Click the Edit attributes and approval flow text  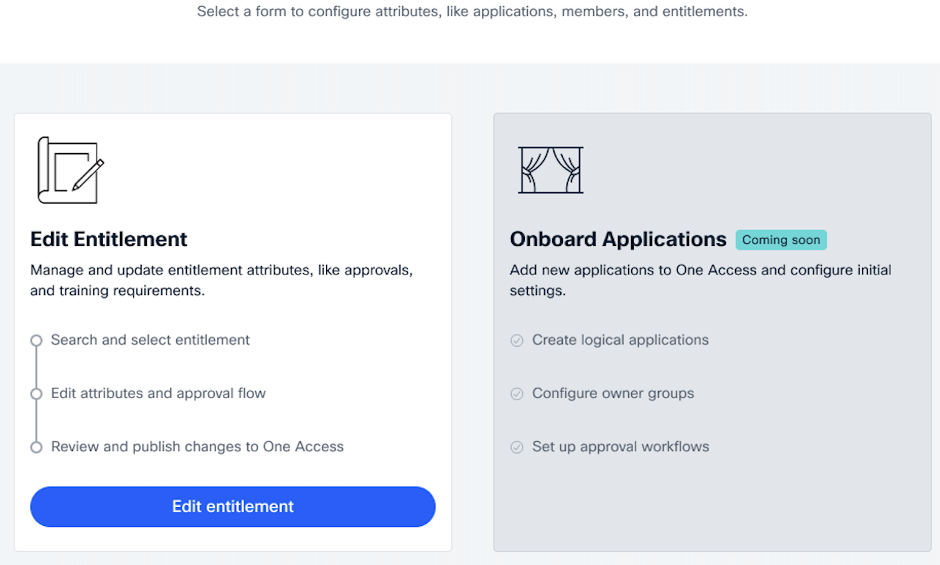point(158,393)
